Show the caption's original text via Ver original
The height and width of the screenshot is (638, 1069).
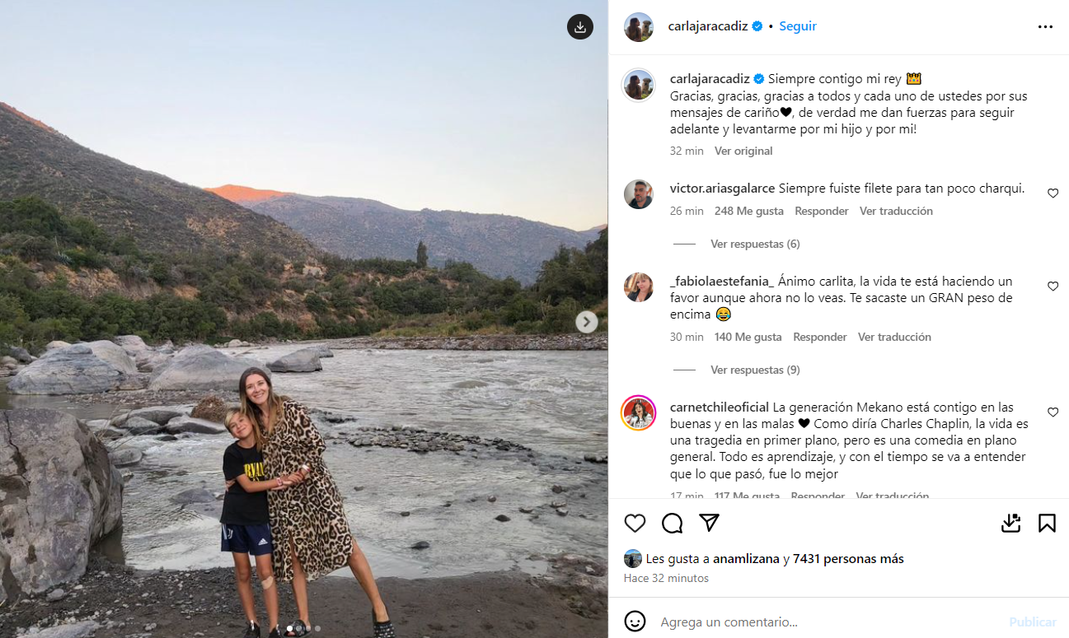point(743,151)
